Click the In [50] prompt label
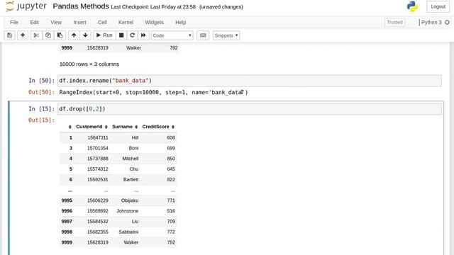 tap(41, 80)
